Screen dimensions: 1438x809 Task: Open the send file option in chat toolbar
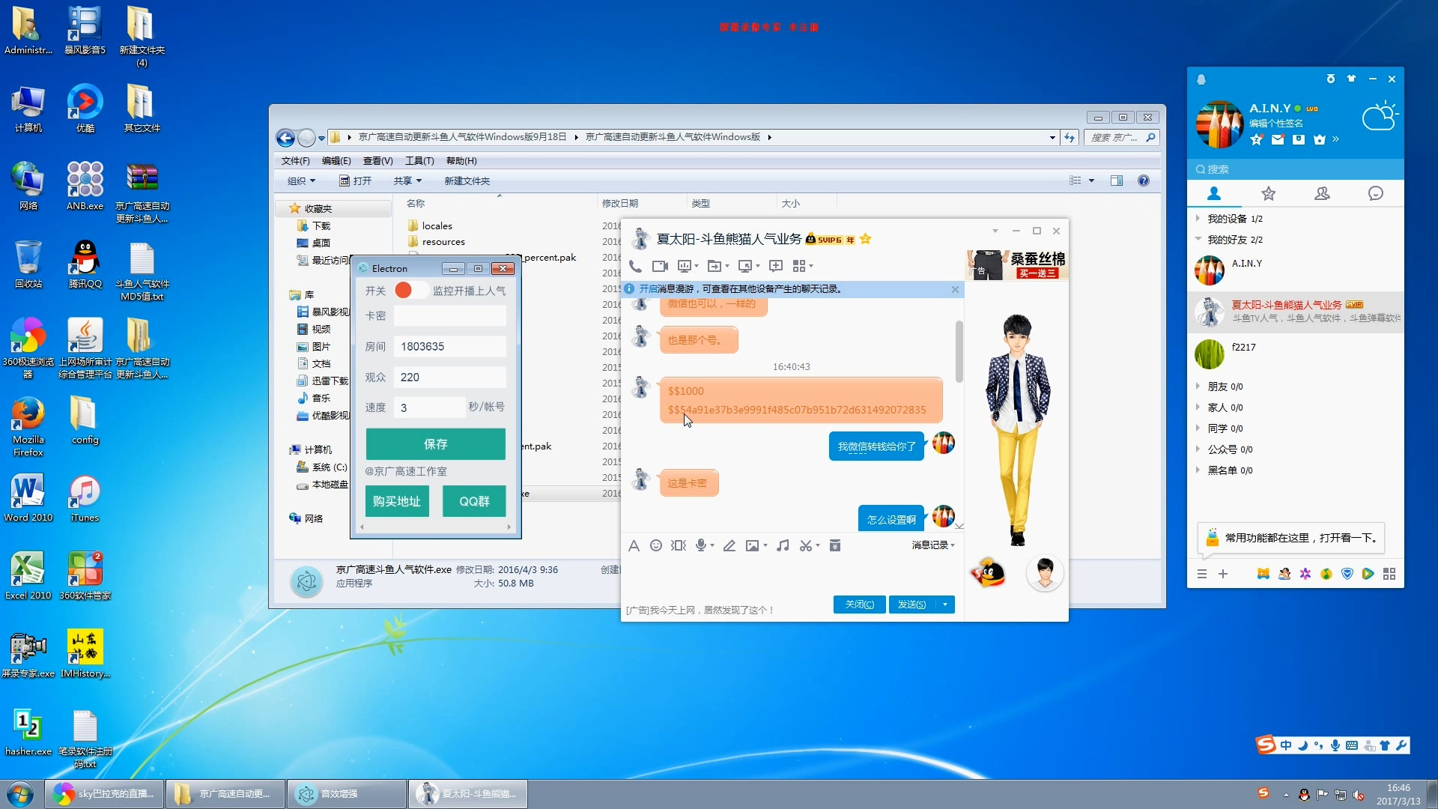pyautogui.click(x=715, y=266)
